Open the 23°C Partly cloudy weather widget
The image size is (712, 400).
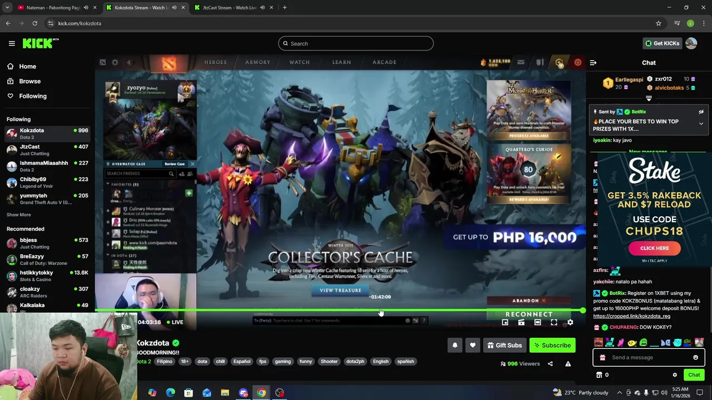coord(580,393)
